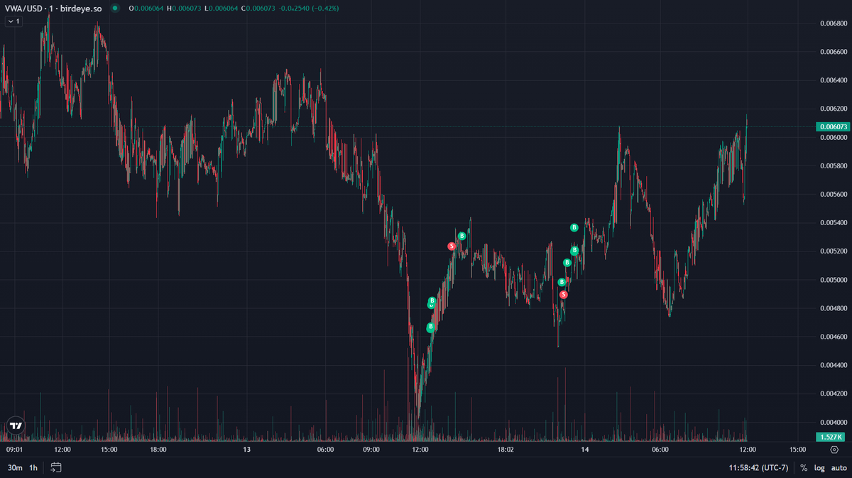Collapse the indicator legend with chevron 1
This screenshot has width=852, height=478.
(13, 21)
